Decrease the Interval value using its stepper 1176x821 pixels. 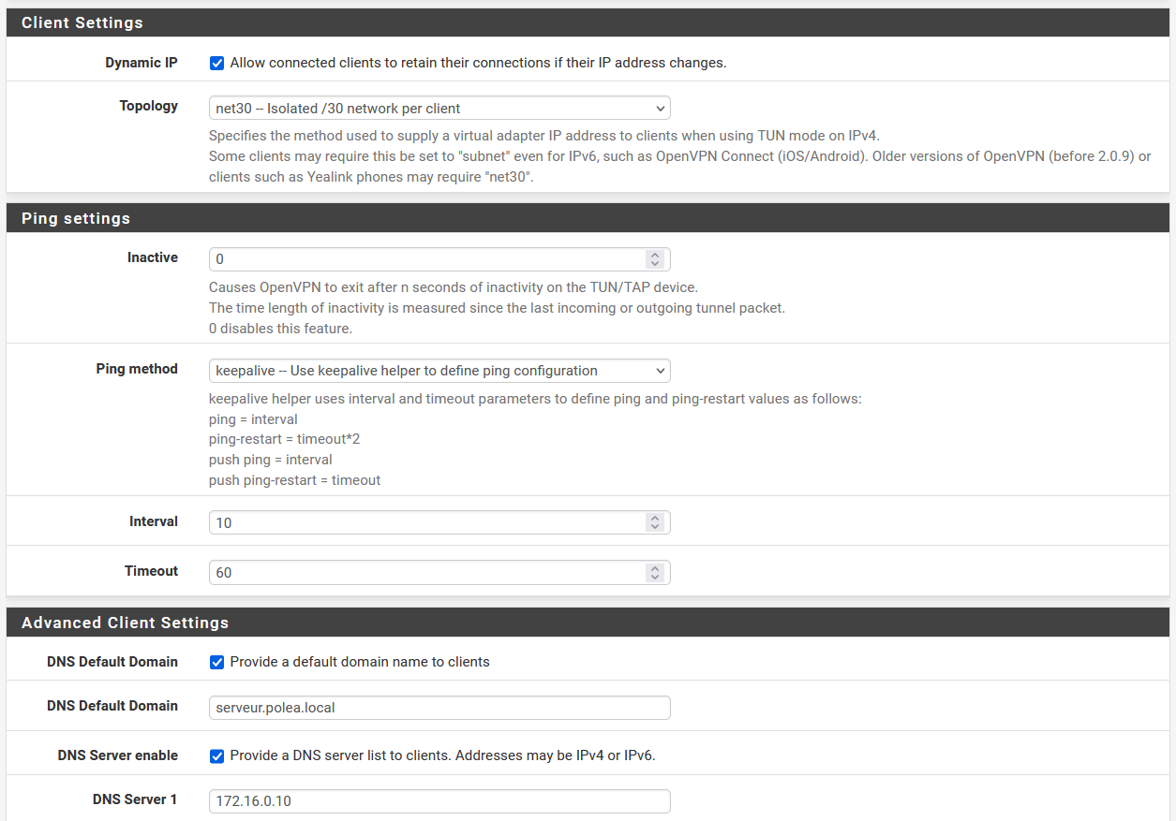point(655,526)
